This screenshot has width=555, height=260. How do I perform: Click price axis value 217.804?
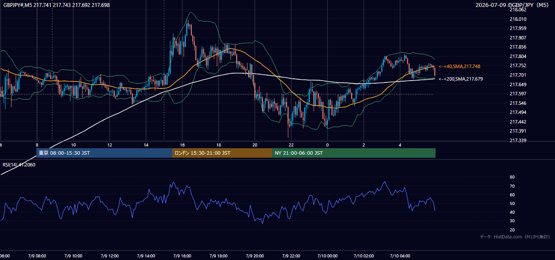tap(518, 56)
